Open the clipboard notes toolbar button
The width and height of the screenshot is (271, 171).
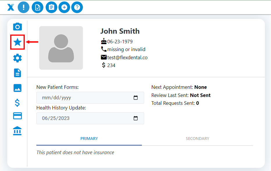coord(51,7)
